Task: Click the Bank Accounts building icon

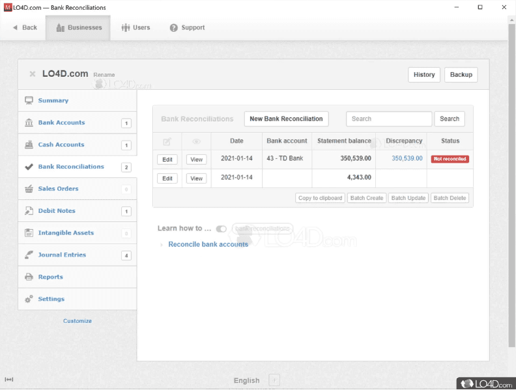Action: pyautogui.click(x=29, y=122)
